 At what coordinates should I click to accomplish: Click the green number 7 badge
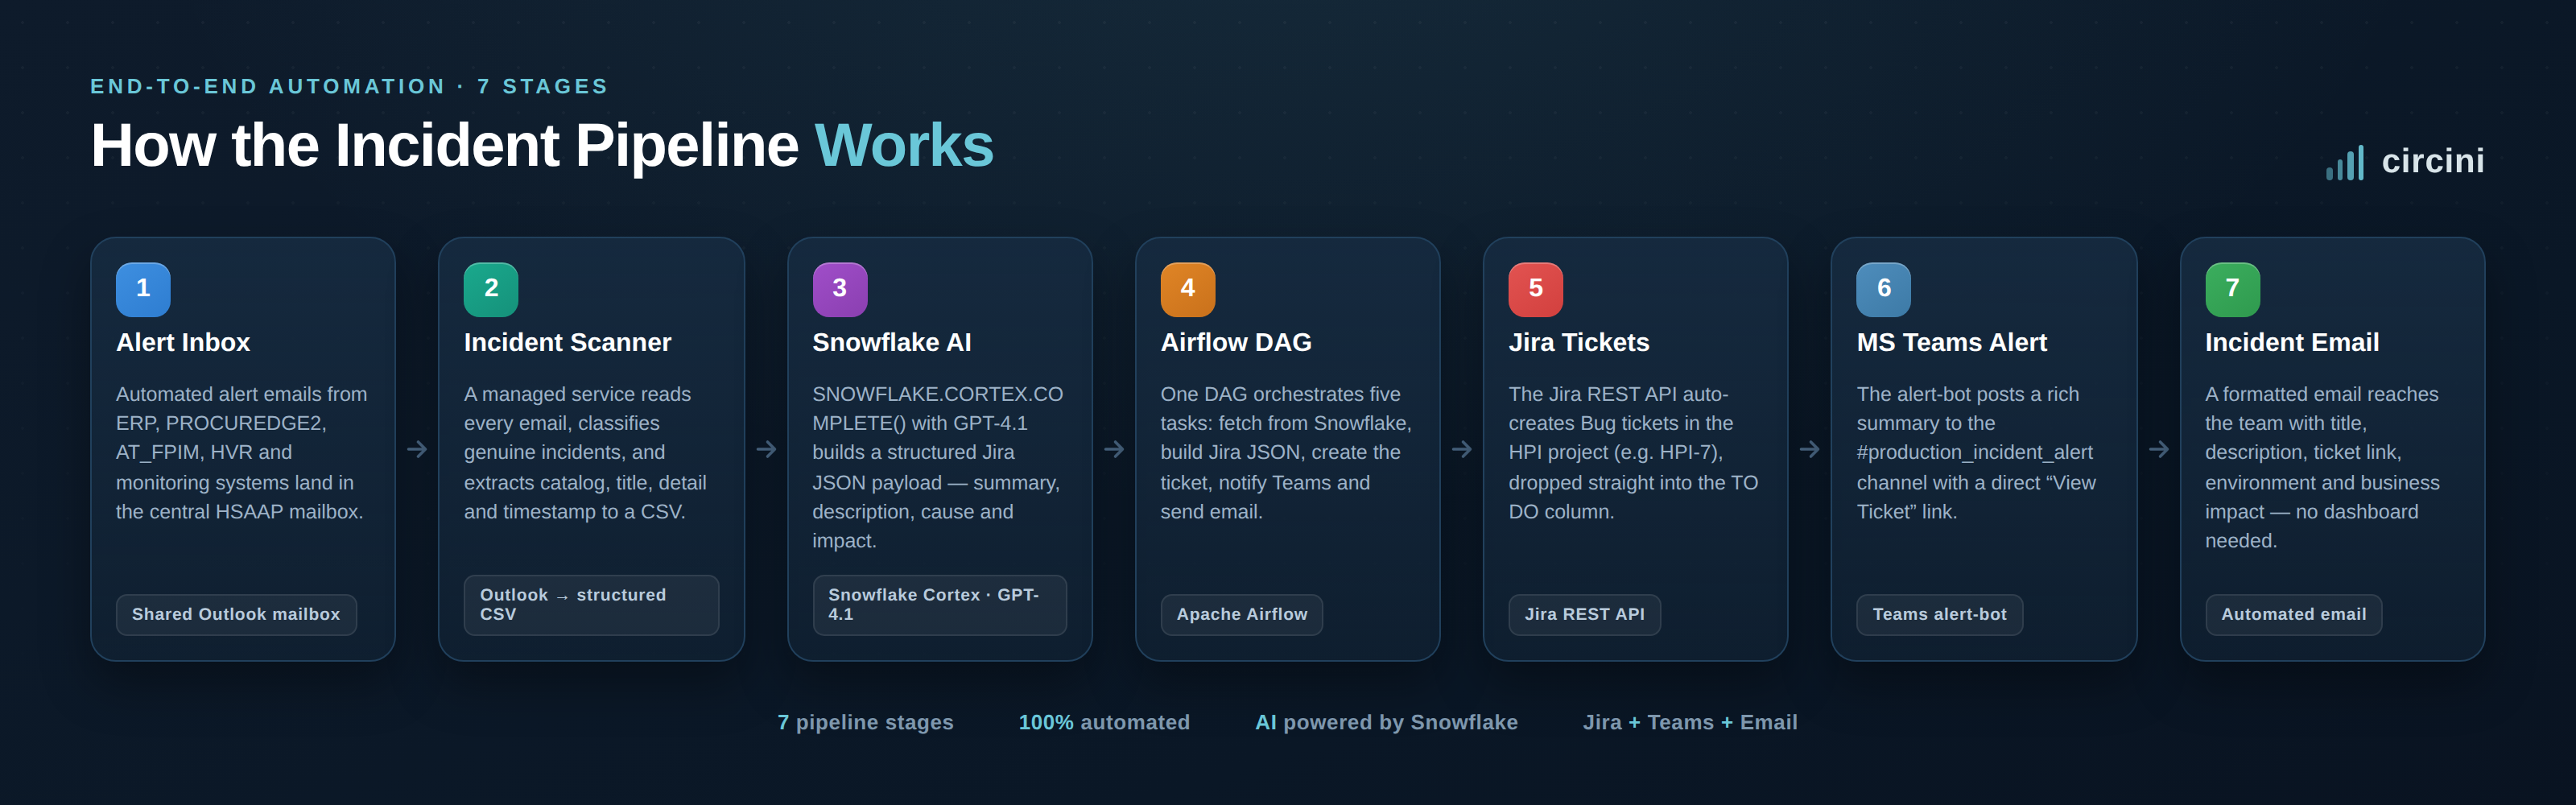point(2233,289)
